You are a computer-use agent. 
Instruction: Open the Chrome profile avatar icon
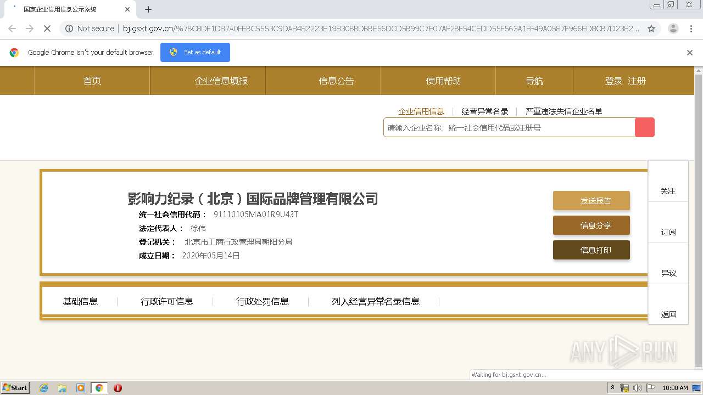pyautogui.click(x=673, y=29)
